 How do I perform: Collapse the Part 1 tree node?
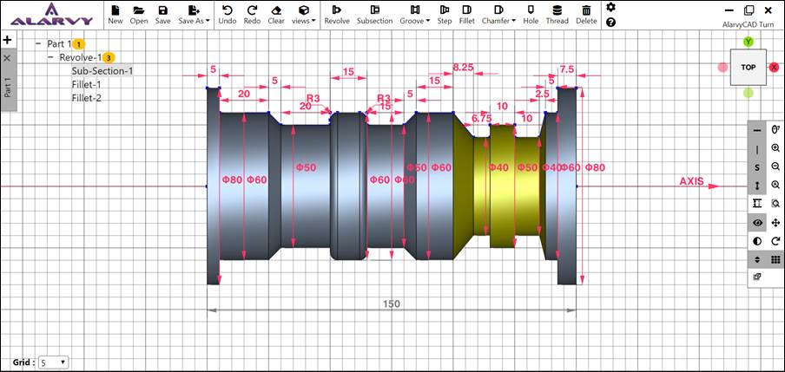click(38, 43)
